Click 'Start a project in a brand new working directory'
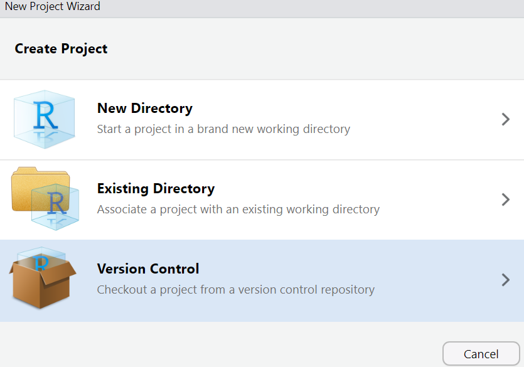 [223, 129]
